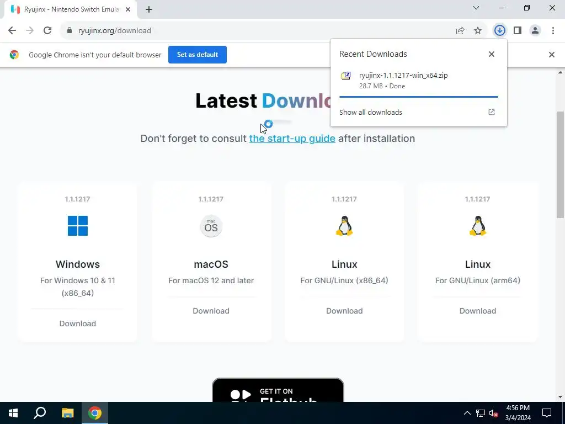Click the page vertical scrollbar thumb
The width and height of the screenshot is (565, 424).
tap(560, 164)
